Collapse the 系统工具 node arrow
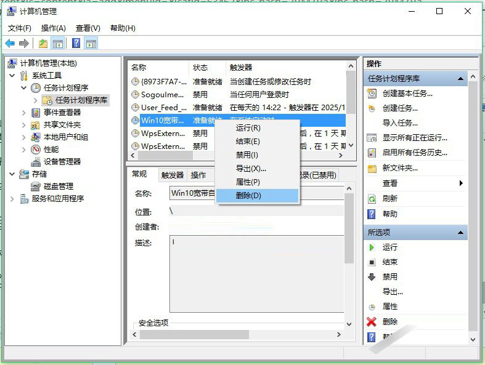 point(12,76)
